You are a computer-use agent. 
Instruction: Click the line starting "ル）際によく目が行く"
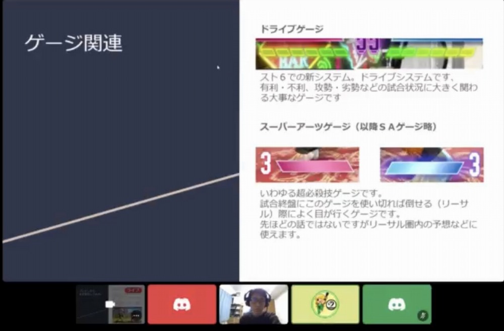pyautogui.click(x=331, y=214)
